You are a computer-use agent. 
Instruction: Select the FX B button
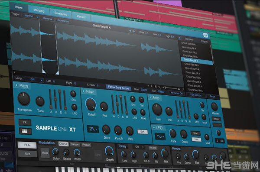pos(28,154)
